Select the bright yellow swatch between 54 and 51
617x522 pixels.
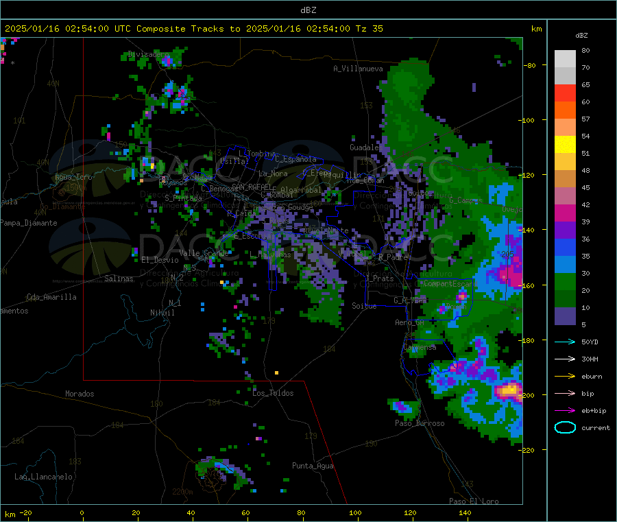click(x=565, y=145)
